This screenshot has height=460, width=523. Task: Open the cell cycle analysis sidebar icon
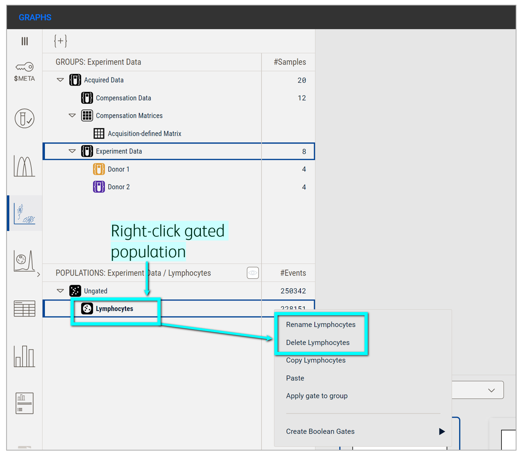click(x=24, y=261)
